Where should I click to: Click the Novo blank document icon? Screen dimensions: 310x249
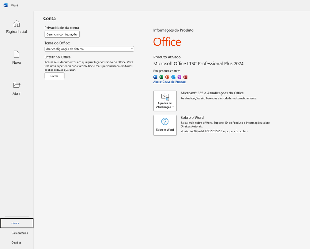[x=17, y=54]
